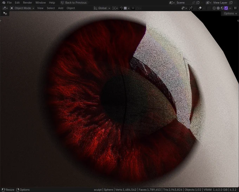Pause the viewport render preview
Image resolution: width=239 pixels, height=192 pixels.
click(x=235, y=8)
